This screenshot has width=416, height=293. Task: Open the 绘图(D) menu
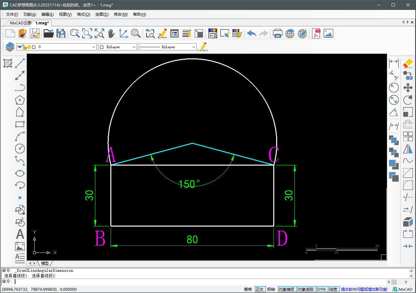(102, 14)
